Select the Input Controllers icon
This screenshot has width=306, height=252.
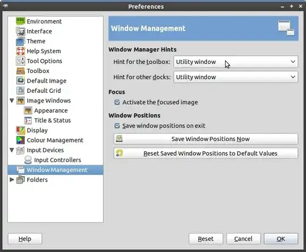coord(28,160)
